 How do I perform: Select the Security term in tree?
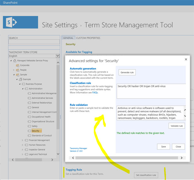pyautogui.click(x=37, y=131)
